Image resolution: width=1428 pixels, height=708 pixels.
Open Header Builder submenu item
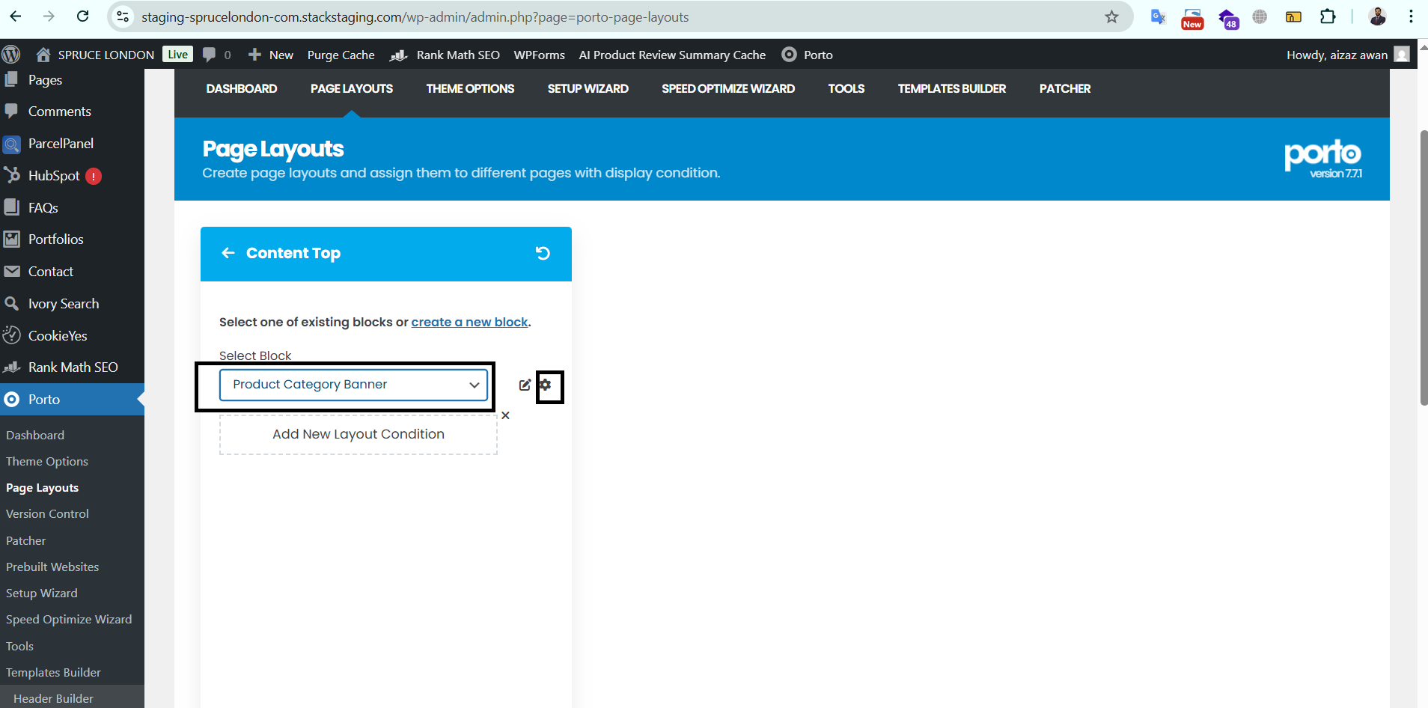click(x=53, y=699)
